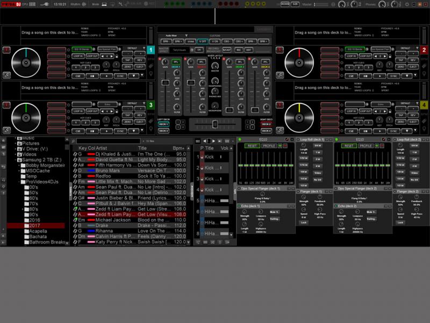The image size is (430, 323).
Task: Click the green plus icon in deck 2 EQ10
Action: point(377,145)
